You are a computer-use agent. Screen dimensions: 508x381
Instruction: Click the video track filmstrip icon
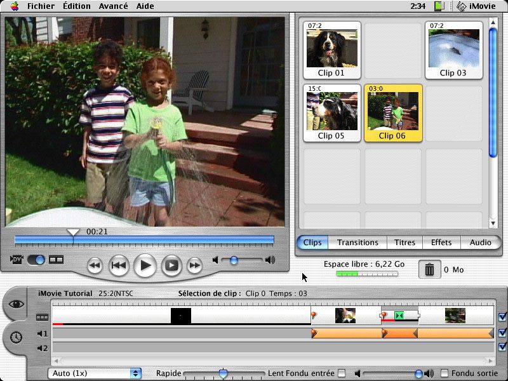click(x=42, y=317)
